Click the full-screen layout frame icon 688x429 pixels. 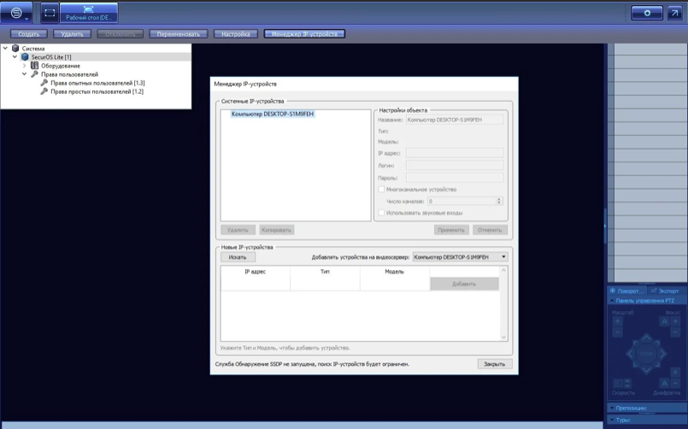50,13
